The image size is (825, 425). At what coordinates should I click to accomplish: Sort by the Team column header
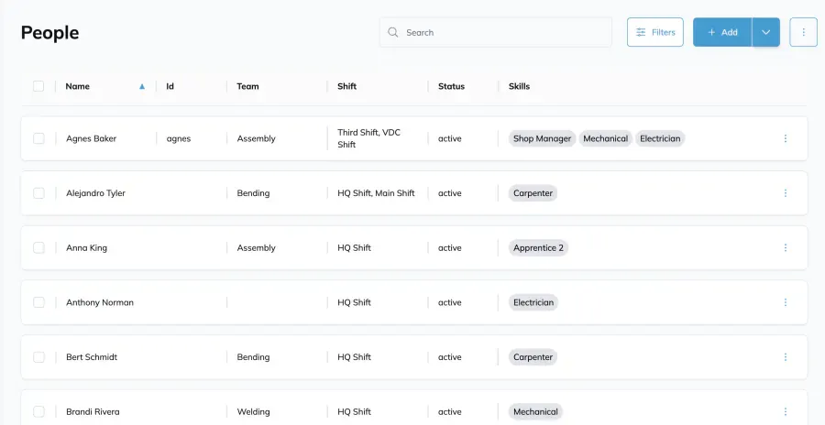tap(247, 86)
